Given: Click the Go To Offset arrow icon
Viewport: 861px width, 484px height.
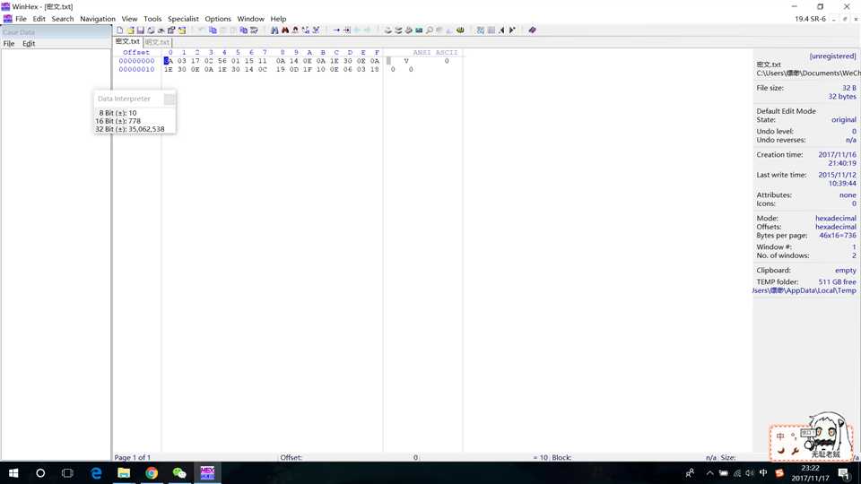Looking at the screenshot, I should click(x=336, y=30).
